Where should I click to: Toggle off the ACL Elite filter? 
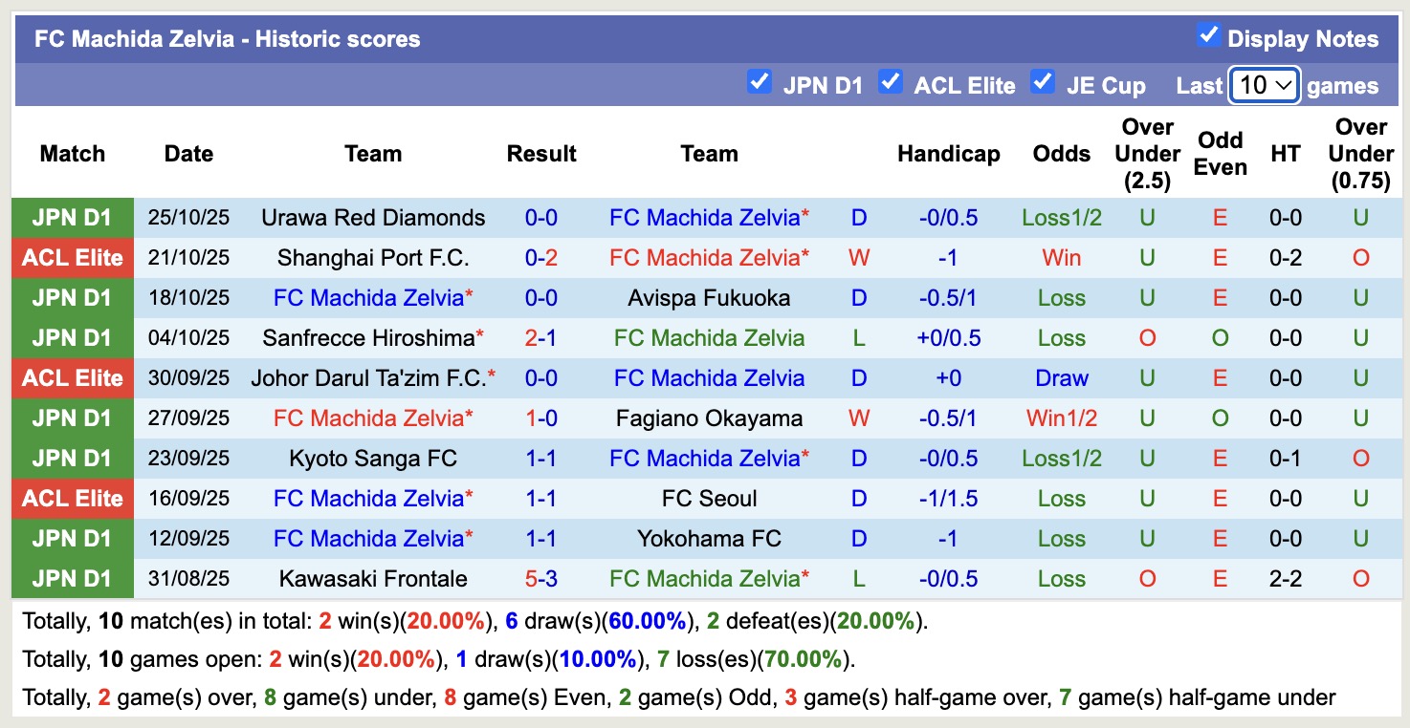pyautogui.click(x=891, y=82)
